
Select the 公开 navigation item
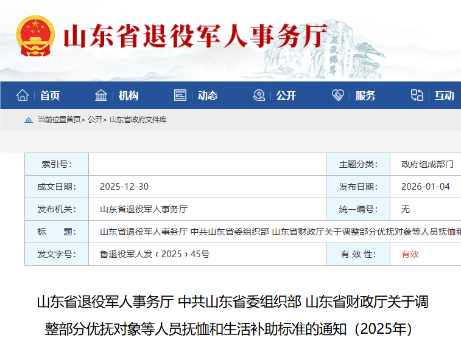click(x=286, y=95)
